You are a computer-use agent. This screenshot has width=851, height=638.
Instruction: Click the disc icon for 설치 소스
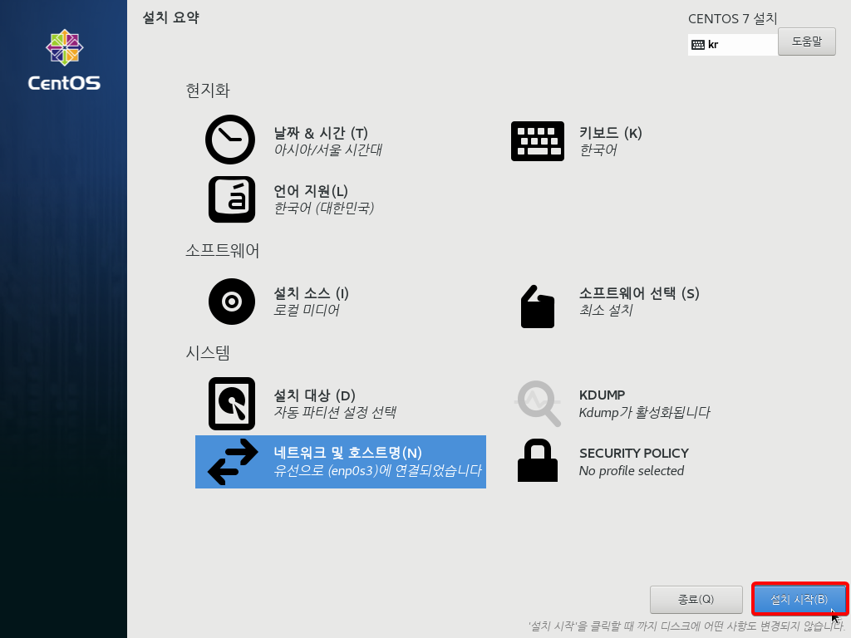[x=232, y=302]
